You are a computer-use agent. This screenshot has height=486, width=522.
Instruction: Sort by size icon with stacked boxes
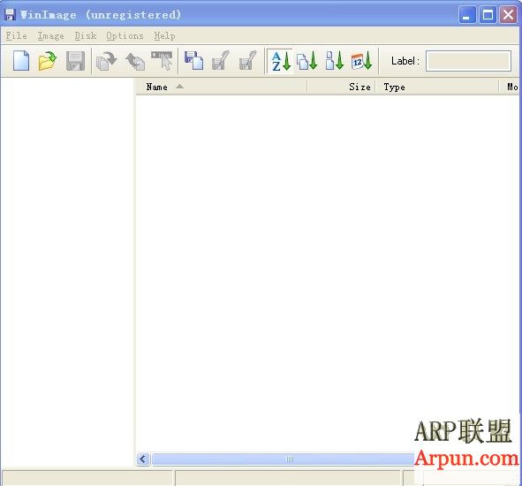[334, 61]
